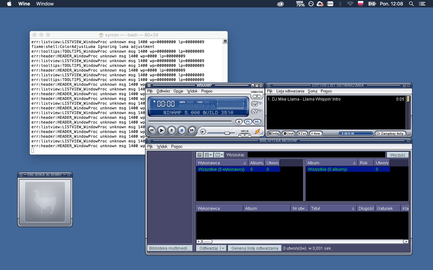Click the Usuń remove button
This screenshot has width=433, height=270.
pos(288,134)
